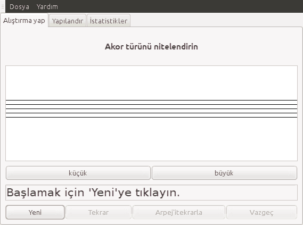Screen dimensions: 303x225
Task: Open the İstatistikler tab
Action: pos(109,21)
